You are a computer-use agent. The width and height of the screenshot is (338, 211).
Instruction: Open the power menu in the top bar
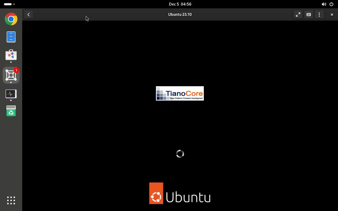[x=331, y=4]
